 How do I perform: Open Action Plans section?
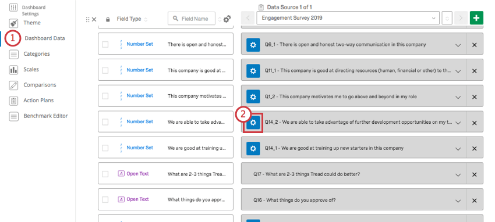[x=38, y=101]
